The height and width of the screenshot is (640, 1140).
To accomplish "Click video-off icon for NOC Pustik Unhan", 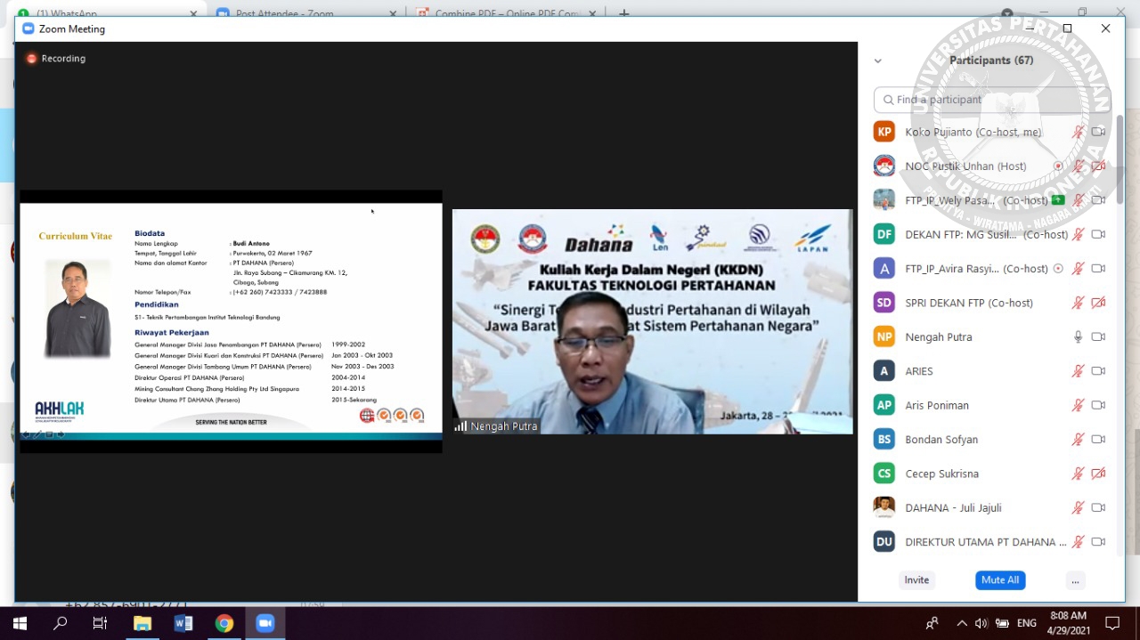I will [1098, 166].
